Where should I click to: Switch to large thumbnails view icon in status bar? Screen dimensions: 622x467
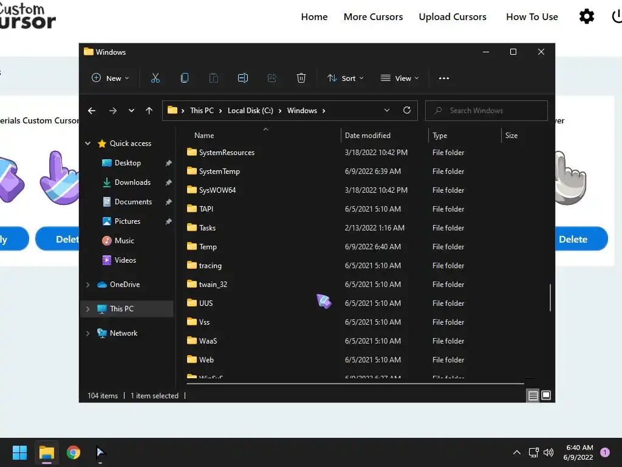point(546,395)
